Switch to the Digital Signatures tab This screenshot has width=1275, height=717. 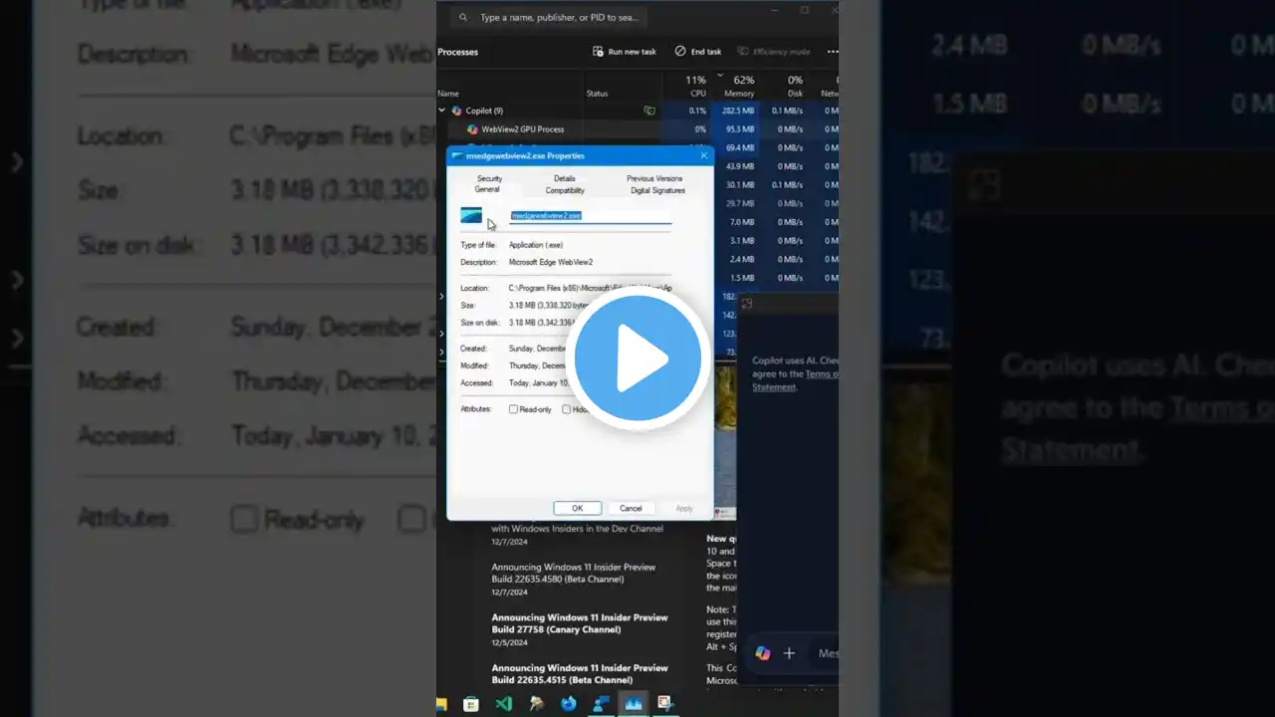pyautogui.click(x=657, y=190)
